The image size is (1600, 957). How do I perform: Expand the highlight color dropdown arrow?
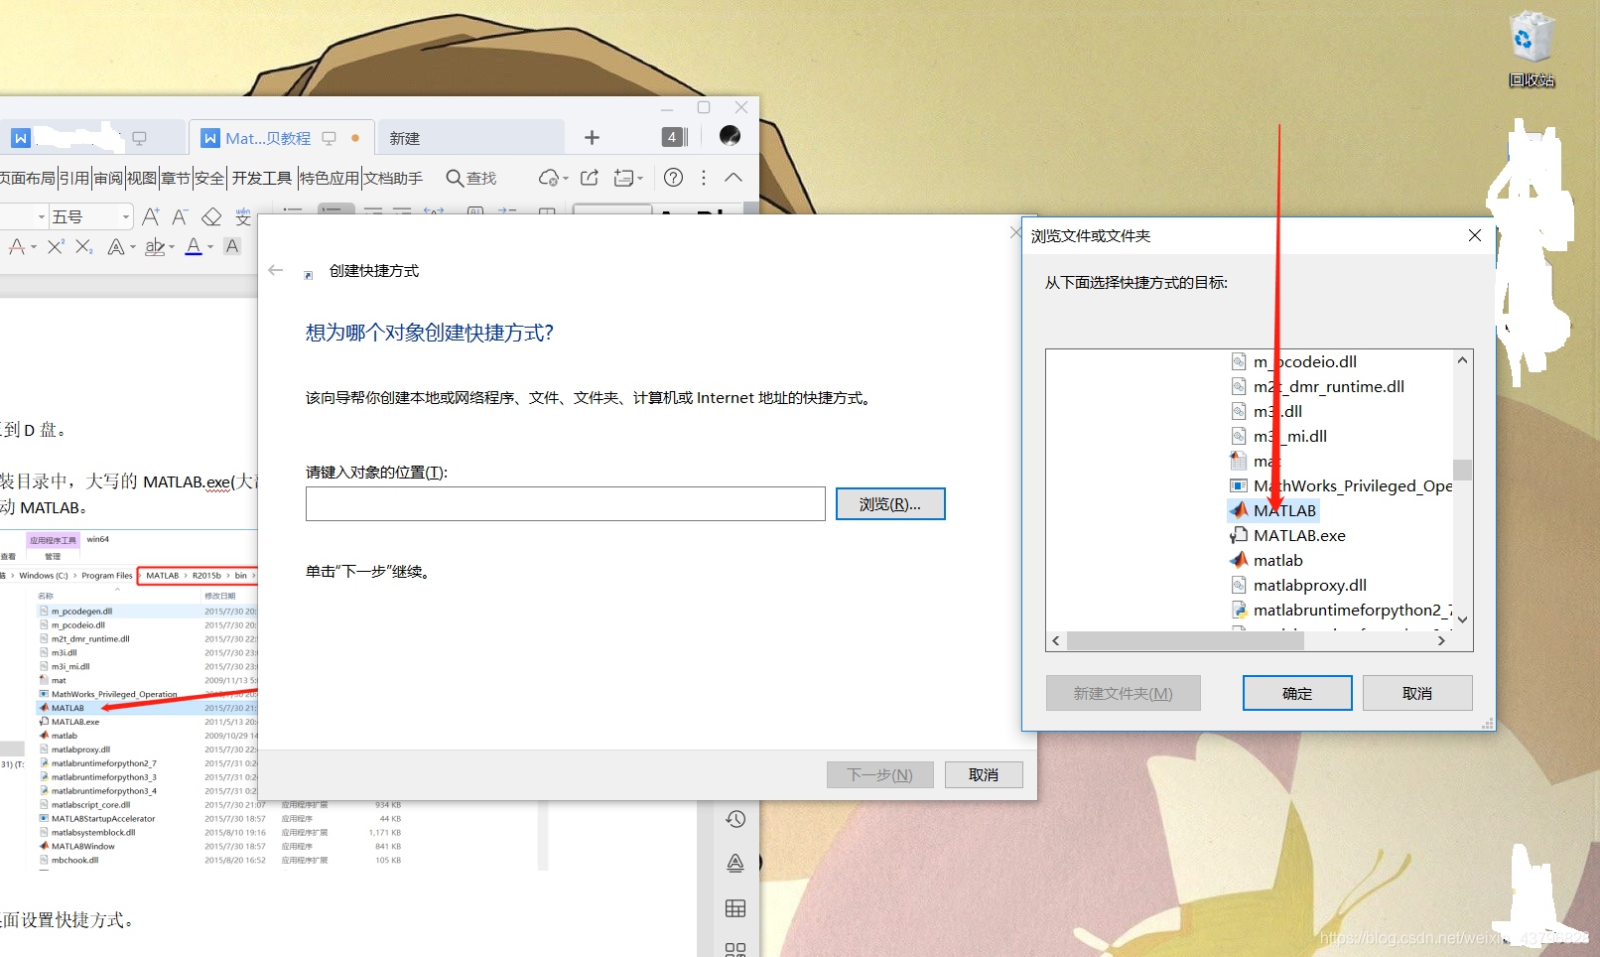click(172, 247)
